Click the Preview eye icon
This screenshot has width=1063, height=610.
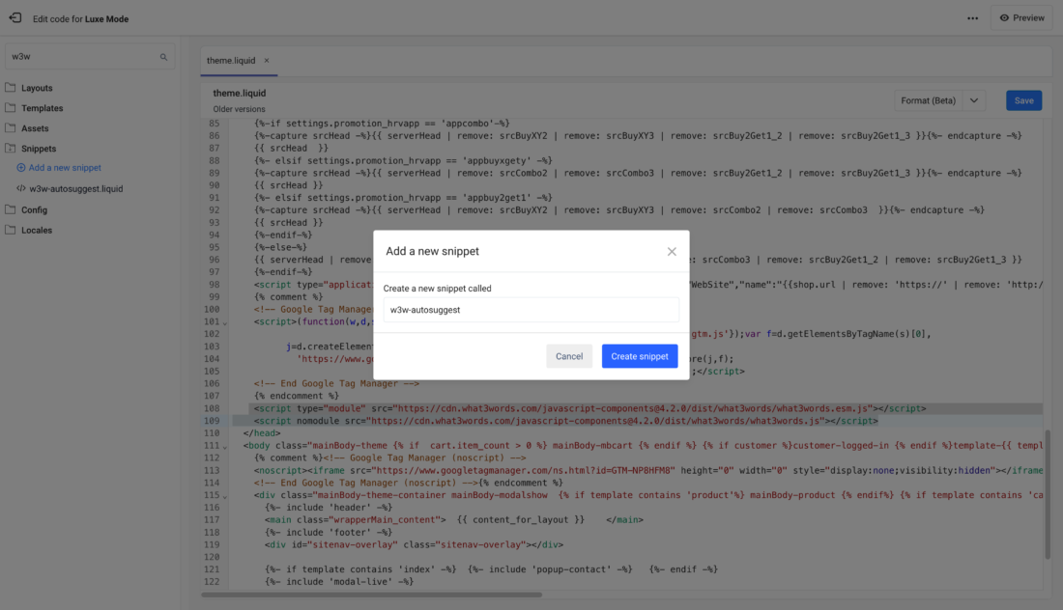[x=1004, y=18]
